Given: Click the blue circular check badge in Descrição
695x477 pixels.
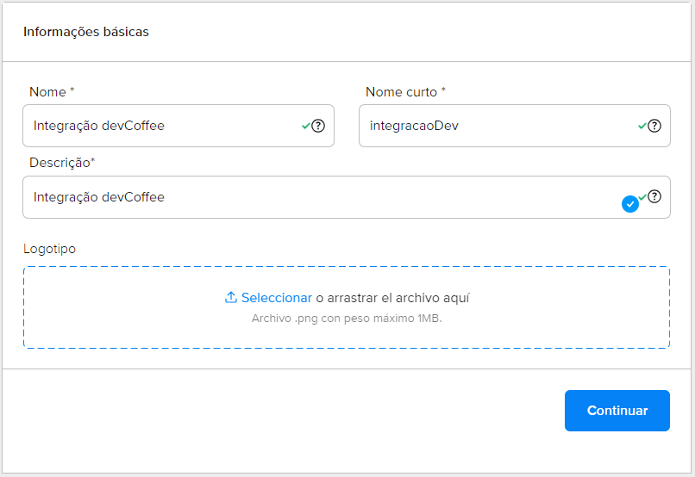Looking at the screenshot, I should (x=630, y=204).
